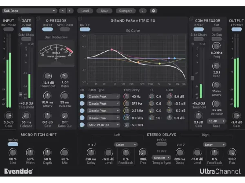Image resolution: width=245 pixels, height=183 pixels.
Task: Click the Compressor Ratio knob at 2.0:1
Action: coord(216,66)
